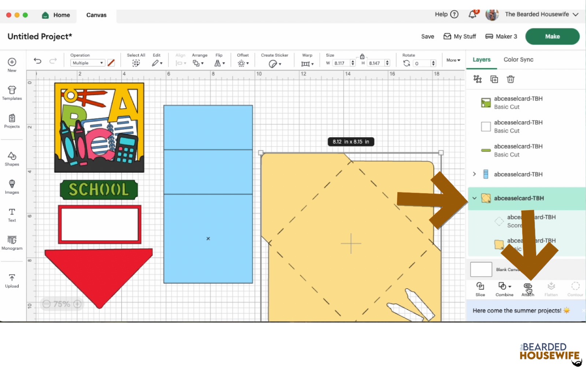Click the Undo arrow
Screen dimensions: 586x373
click(x=37, y=61)
